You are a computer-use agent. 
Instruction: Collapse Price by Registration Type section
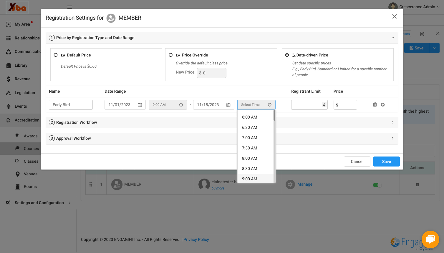click(x=392, y=38)
